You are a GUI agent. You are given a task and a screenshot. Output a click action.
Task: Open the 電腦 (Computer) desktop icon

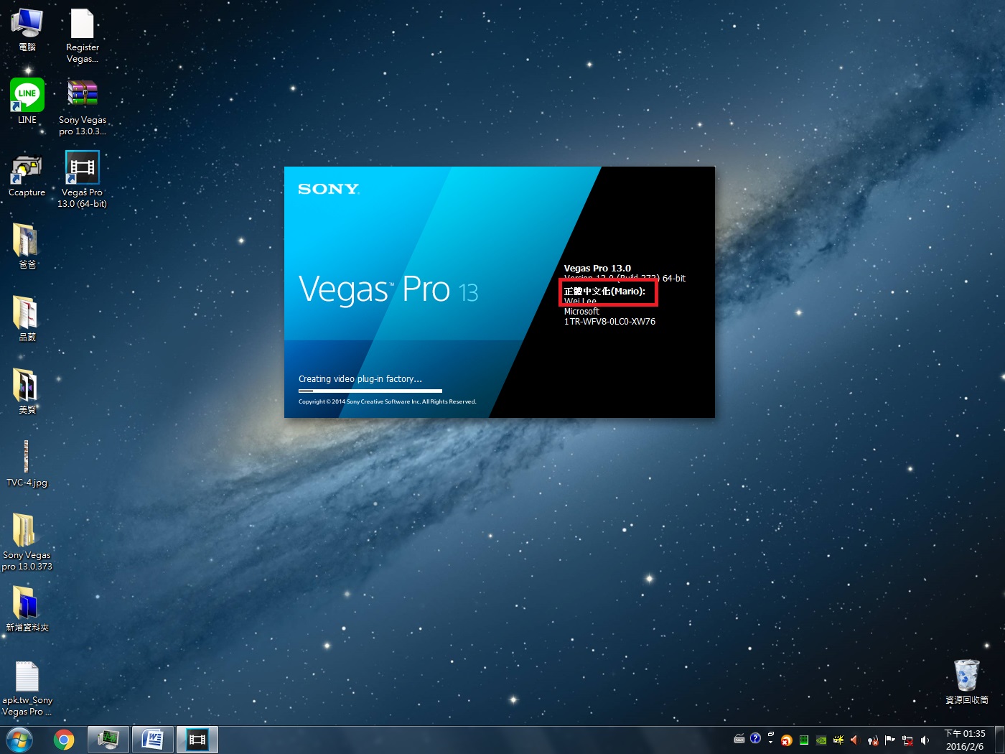click(x=27, y=29)
